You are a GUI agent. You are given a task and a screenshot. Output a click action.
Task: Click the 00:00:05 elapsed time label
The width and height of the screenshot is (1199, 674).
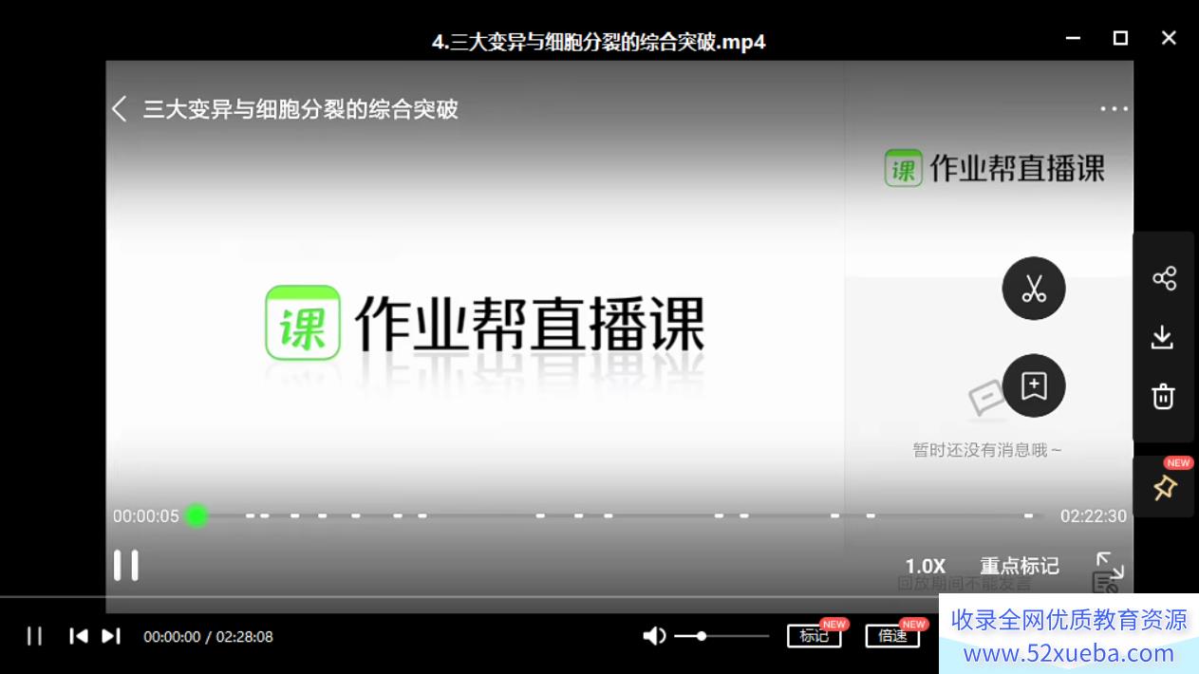coord(146,515)
